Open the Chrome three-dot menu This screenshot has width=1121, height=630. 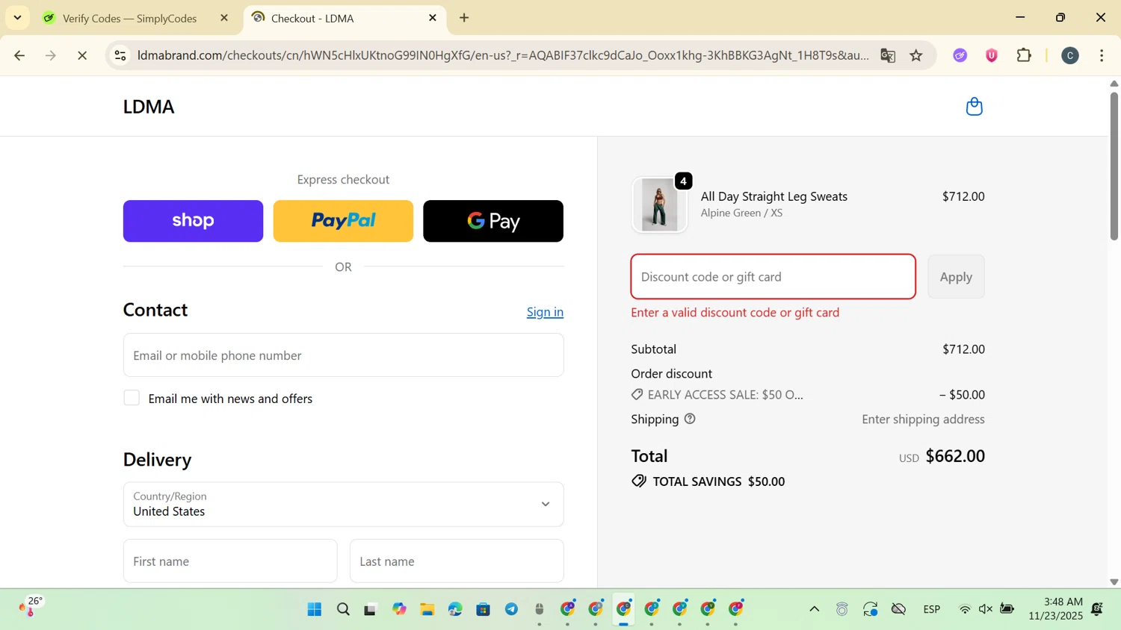click(x=1102, y=56)
